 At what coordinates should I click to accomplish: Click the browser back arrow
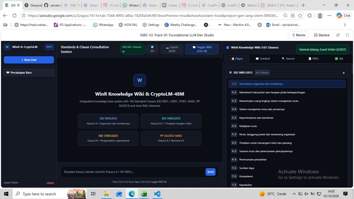coord(5,15)
